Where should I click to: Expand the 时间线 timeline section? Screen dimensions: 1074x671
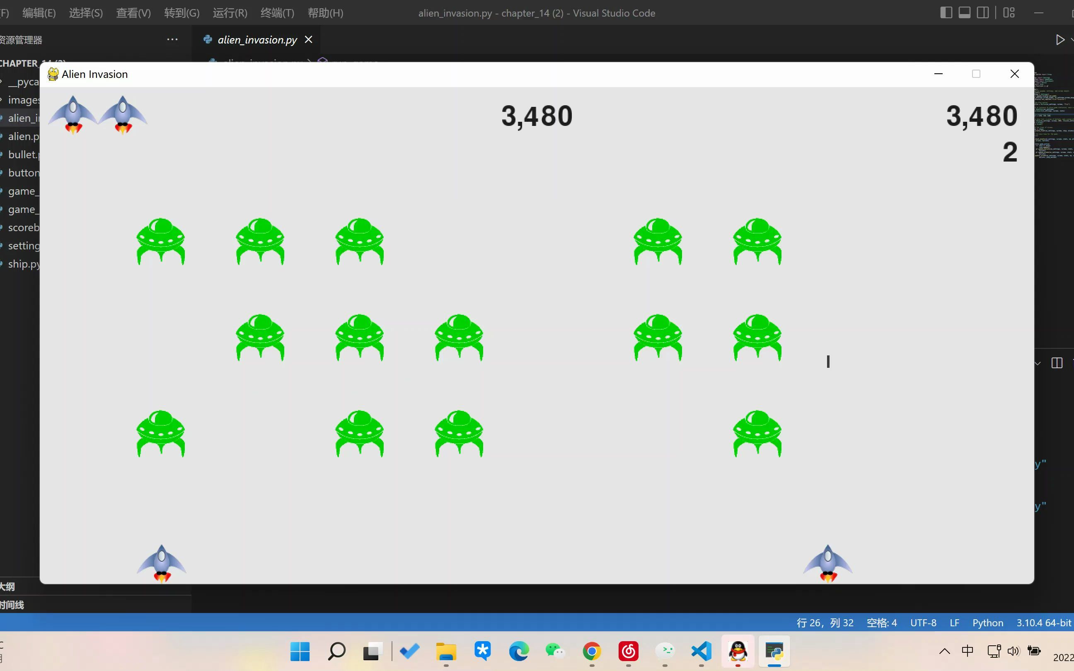[12, 605]
